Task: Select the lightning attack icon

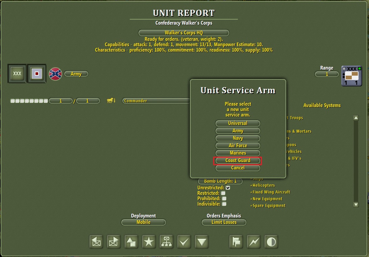Action: pos(253,242)
